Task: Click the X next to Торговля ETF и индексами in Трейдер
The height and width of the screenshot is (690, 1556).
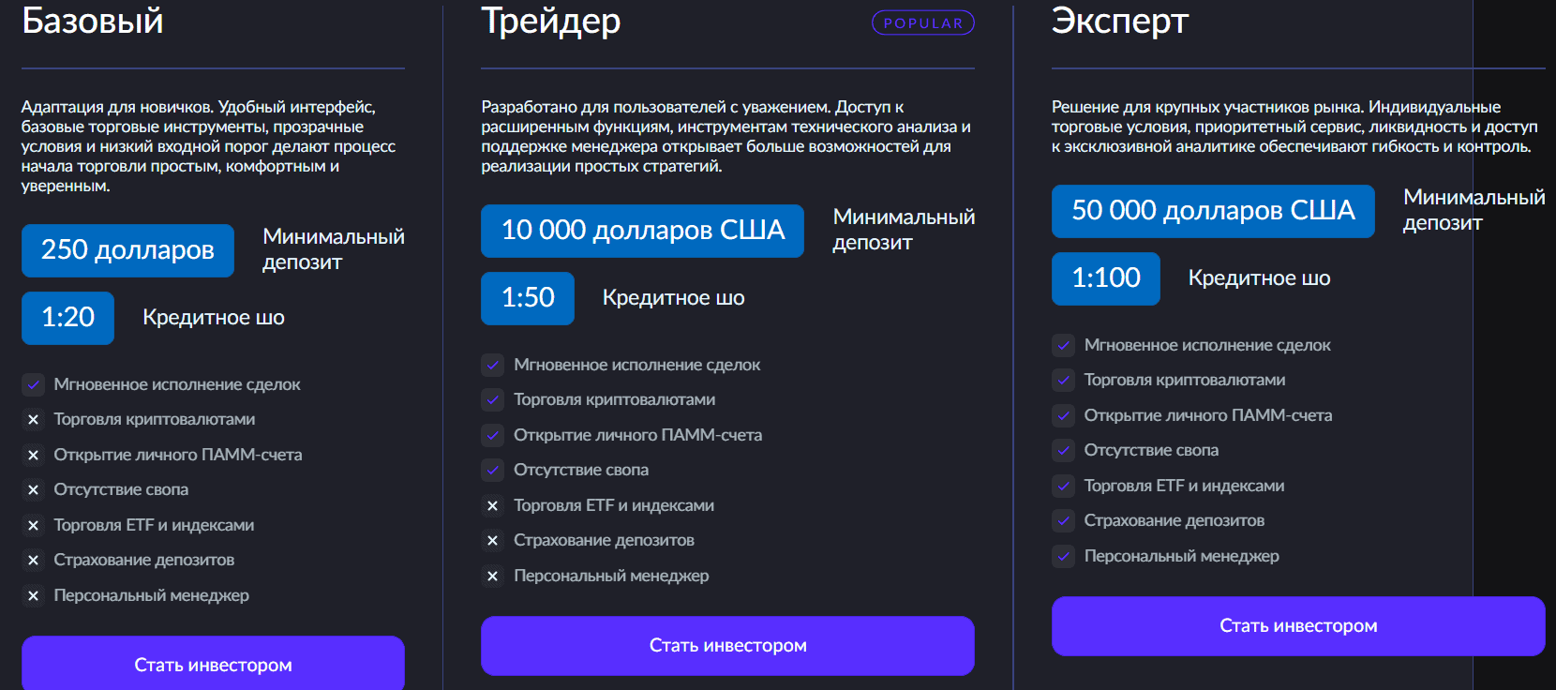Action: click(493, 505)
